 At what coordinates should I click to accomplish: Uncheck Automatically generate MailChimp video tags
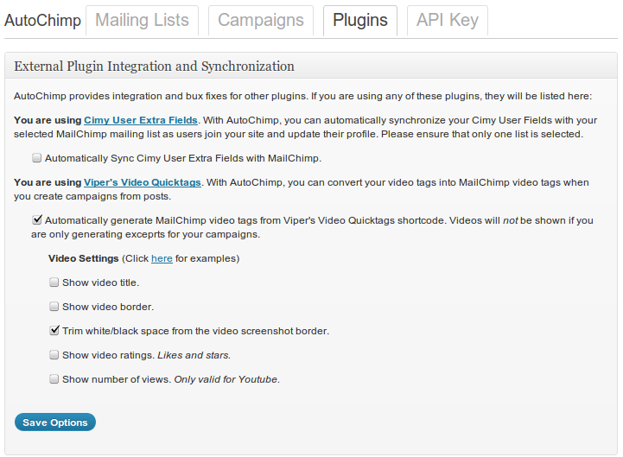pyautogui.click(x=37, y=219)
